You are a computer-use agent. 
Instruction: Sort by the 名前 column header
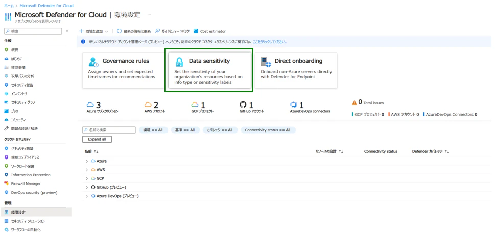point(91,151)
